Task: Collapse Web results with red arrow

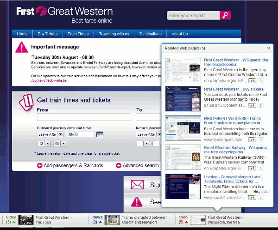Action: point(187,222)
